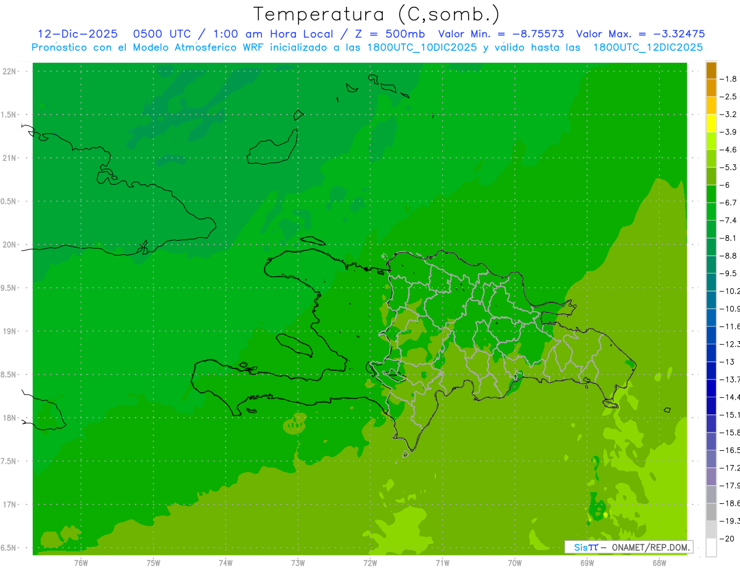Click the "70W" longitude label
740x571 pixels.
[514, 563]
